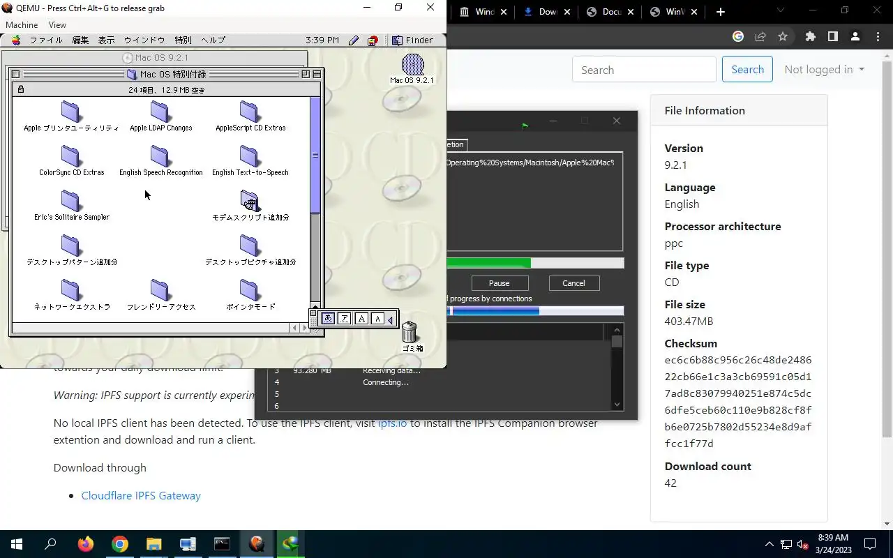Select the Eric's Solitaire Sampler folder
Screen dimensions: 893x558
coord(71,206)
